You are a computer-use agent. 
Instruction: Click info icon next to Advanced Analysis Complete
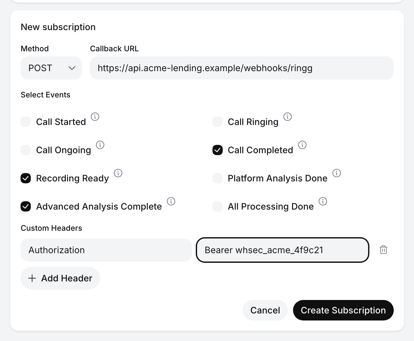click(171, 201)
